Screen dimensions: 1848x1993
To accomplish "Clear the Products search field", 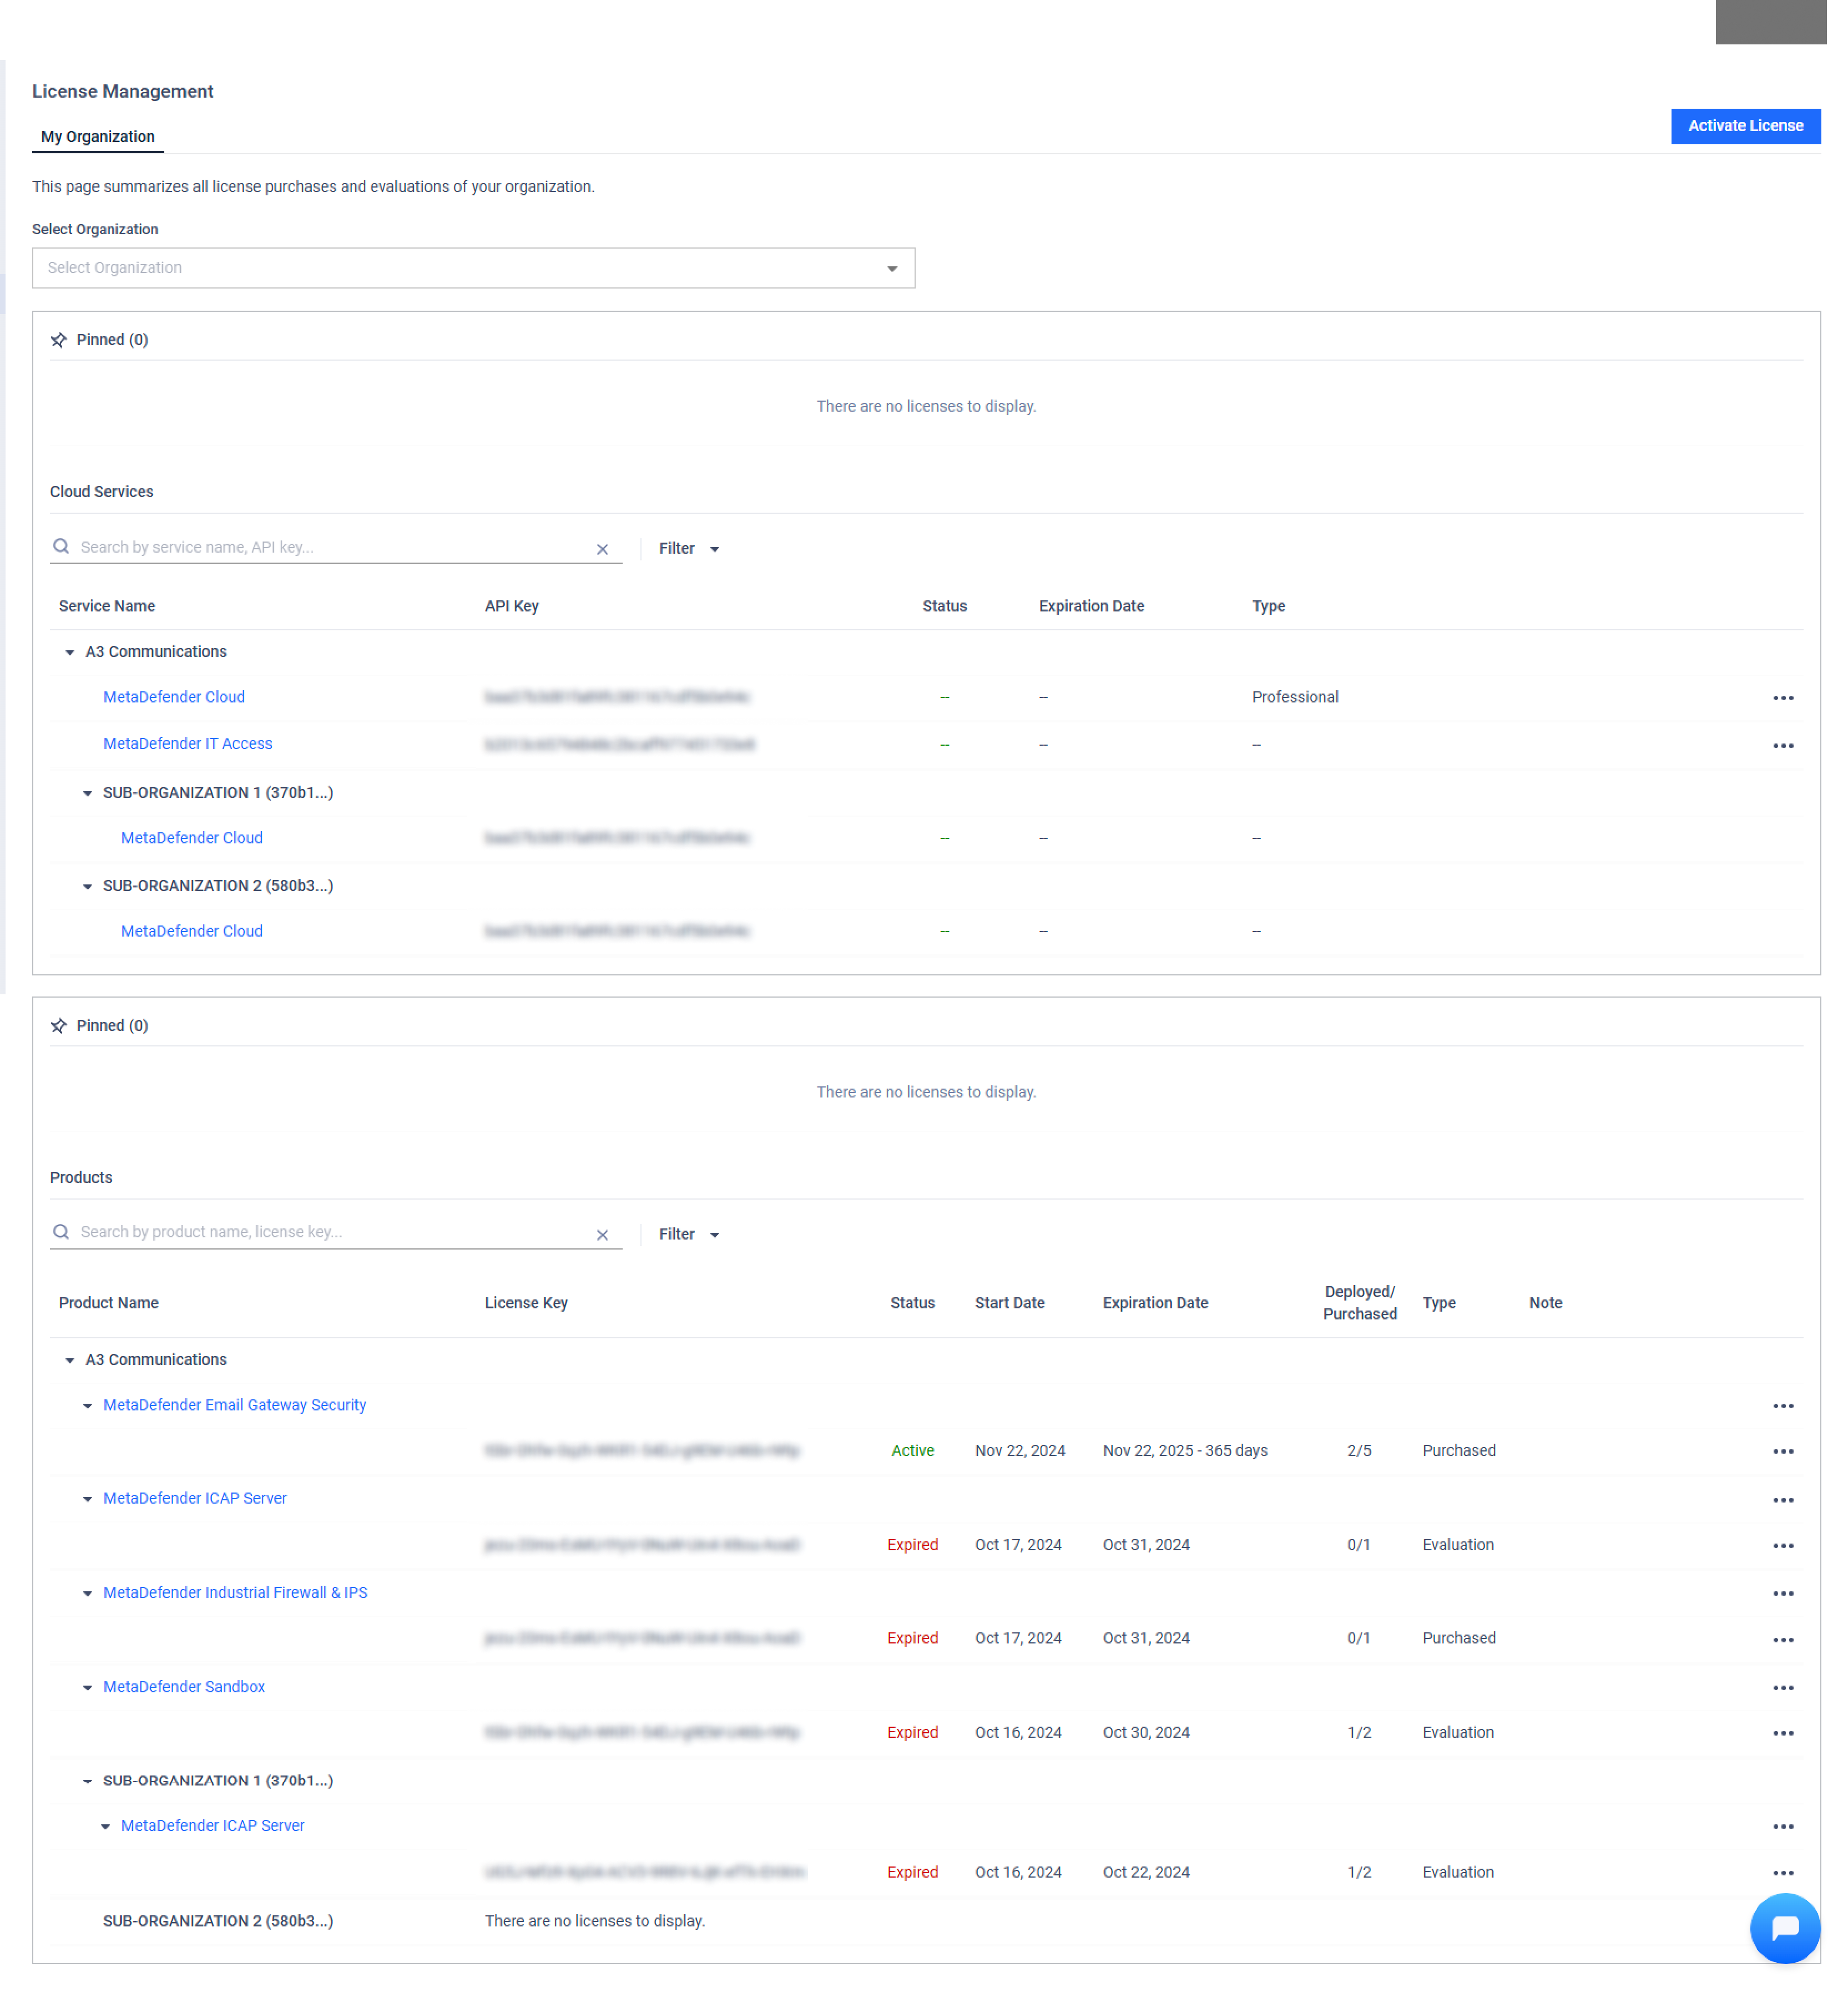I will [602, 1235].
